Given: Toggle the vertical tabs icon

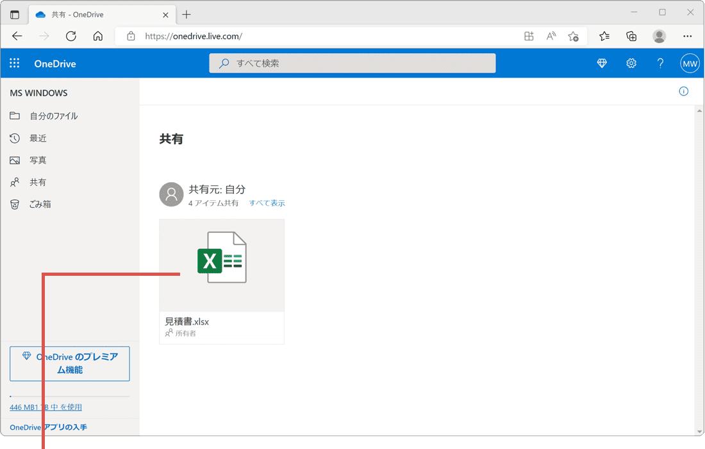Looking at the screenshot, I should click(x=15, y=14).
